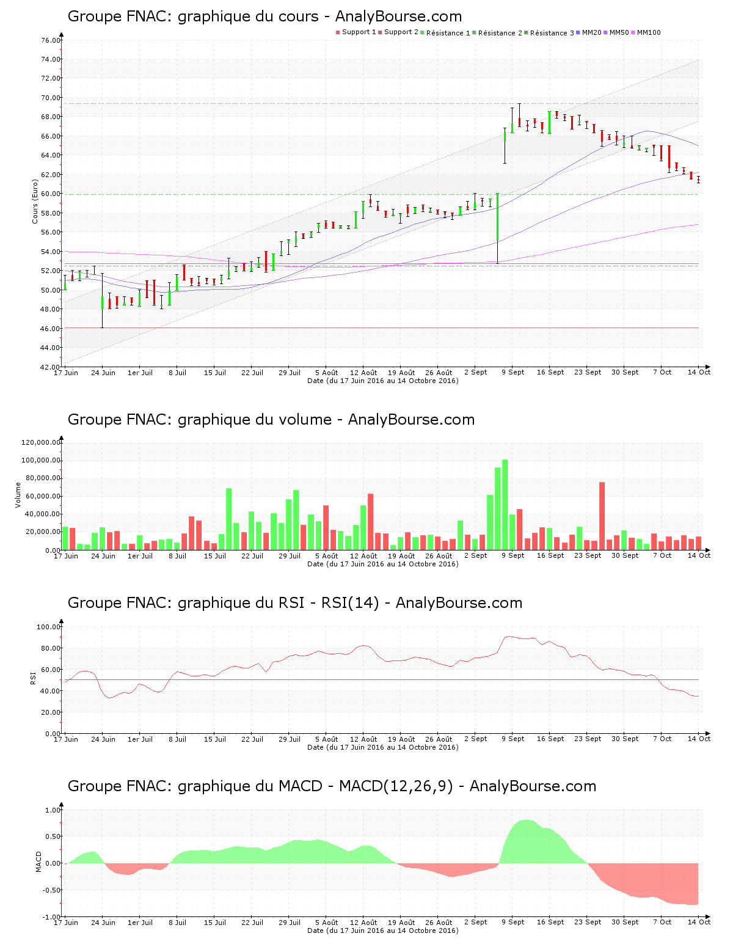
Task: Click the RSI curve peak near 9 Sept
Action: (x=509, y=637)
